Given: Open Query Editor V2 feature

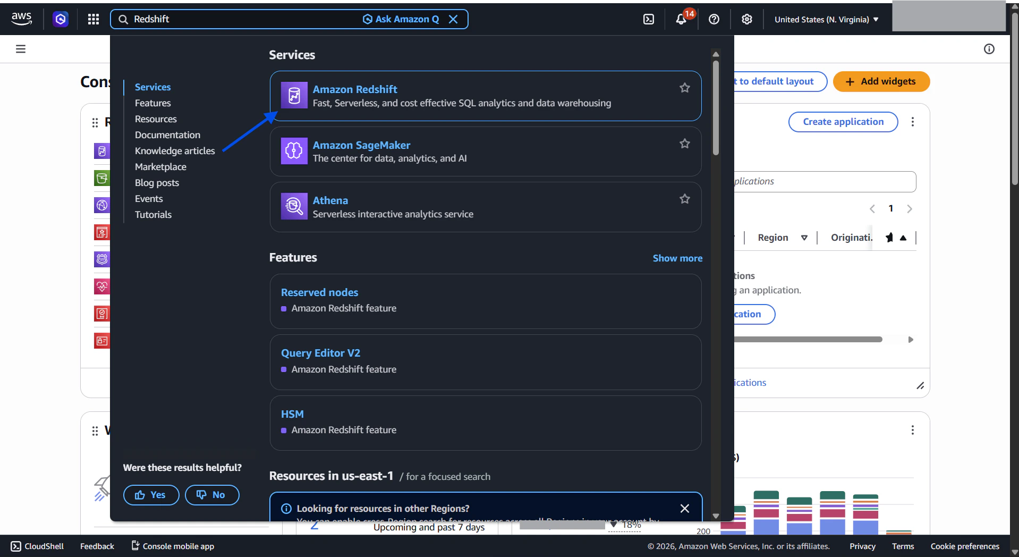Looking at the screenshot, I should coord(320,353).
